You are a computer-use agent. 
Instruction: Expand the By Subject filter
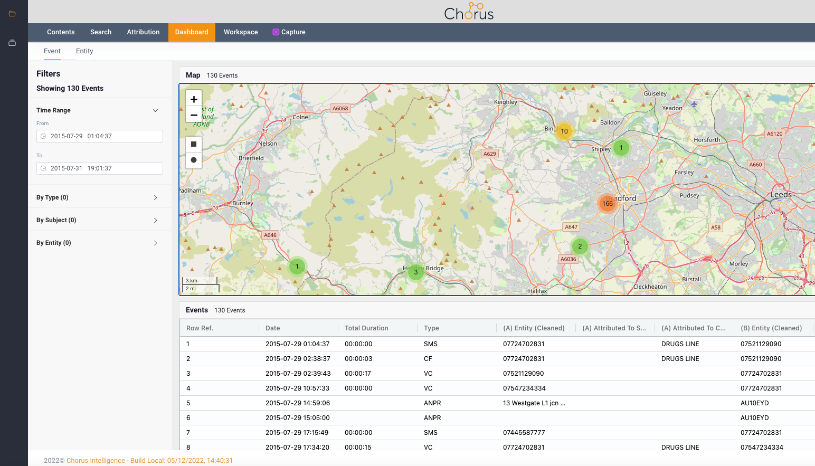click(x=155, y=220)
